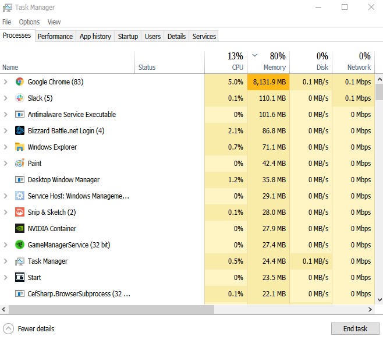Viewport: 383px width, 340px height.
Task: Select the Paint palette icon
Action: point(20,163)
